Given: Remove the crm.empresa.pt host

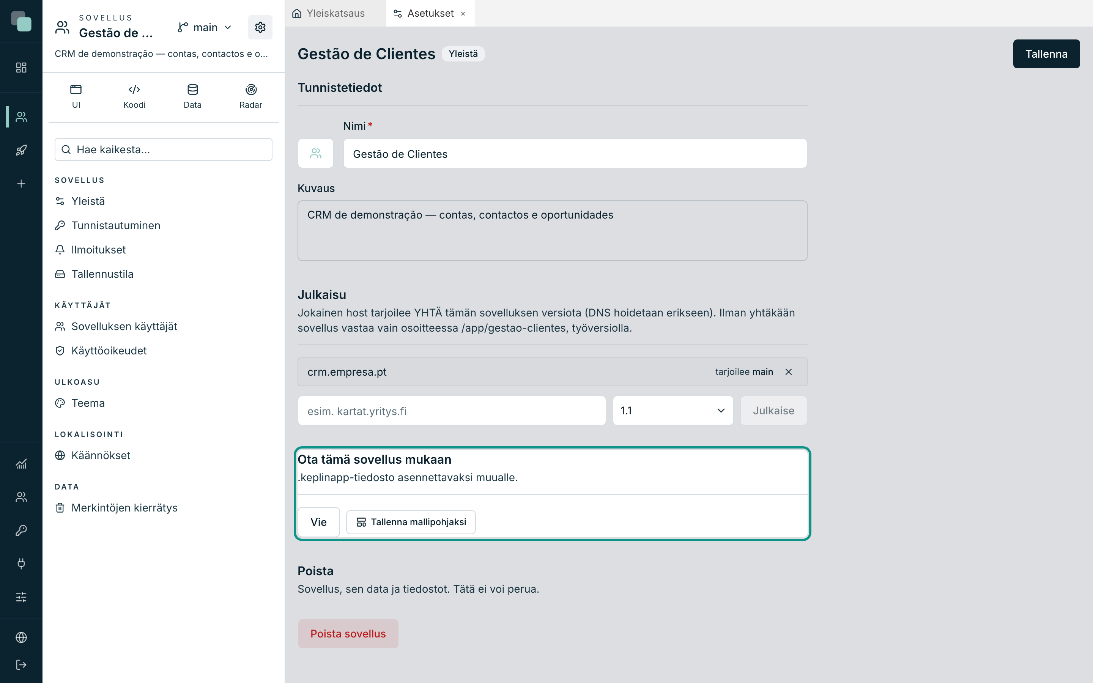Looking at the screenshot, I should [x=789, y=372].
